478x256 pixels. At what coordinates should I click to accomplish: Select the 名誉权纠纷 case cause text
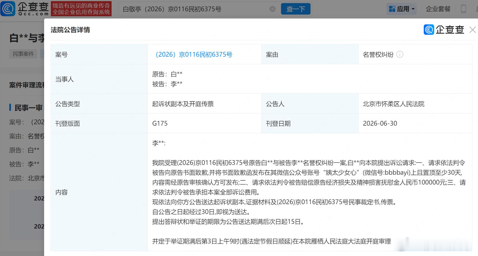tap(378, 54)
